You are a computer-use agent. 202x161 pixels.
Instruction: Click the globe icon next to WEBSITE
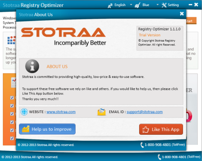pos(24,112)
